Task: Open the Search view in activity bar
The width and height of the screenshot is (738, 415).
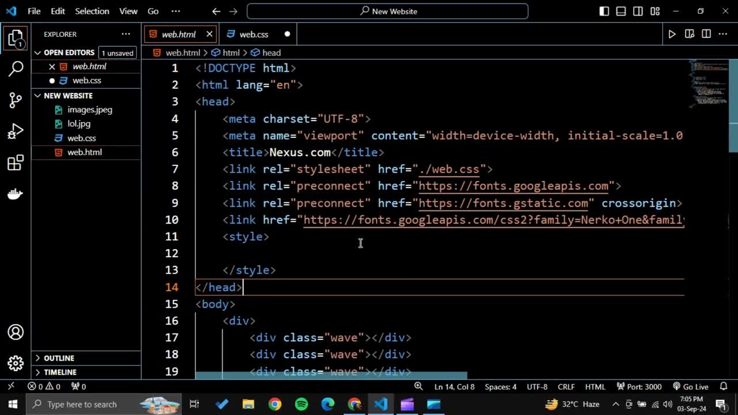Action: tap(16, 69)
